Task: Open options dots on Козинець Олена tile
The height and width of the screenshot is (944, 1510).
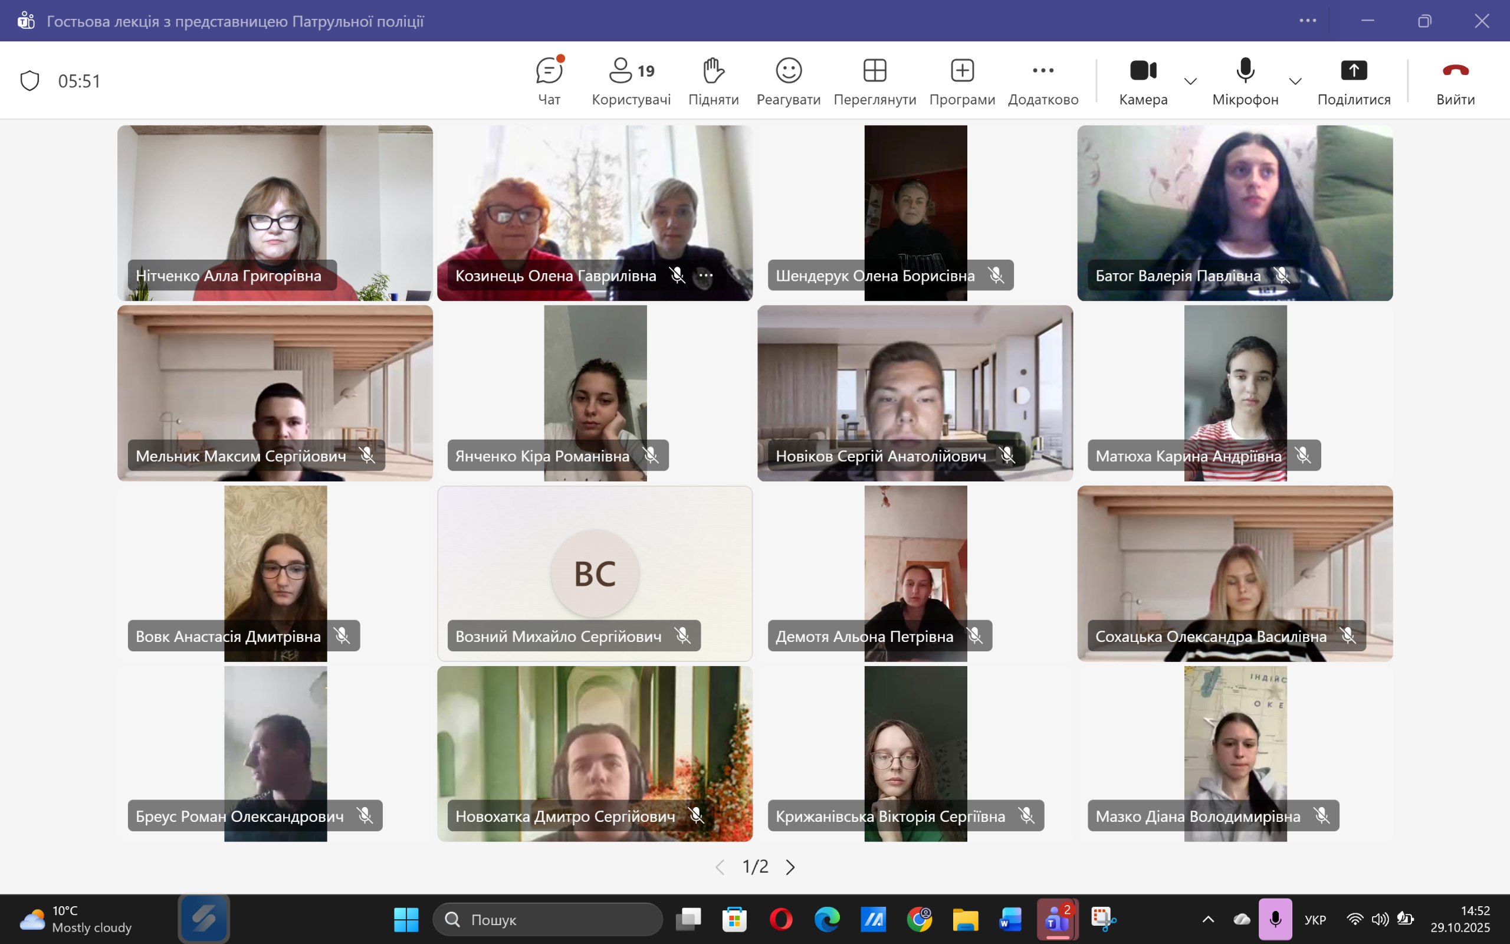Action: point(705,276)
